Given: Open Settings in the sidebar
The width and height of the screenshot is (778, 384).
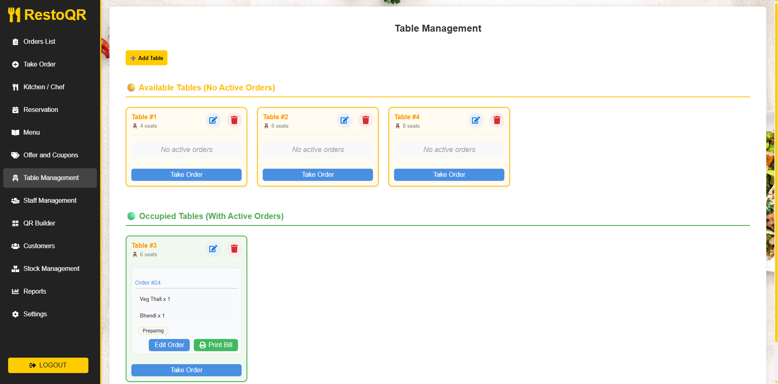Looking at the screenshot, I should [x=35, y=314].
